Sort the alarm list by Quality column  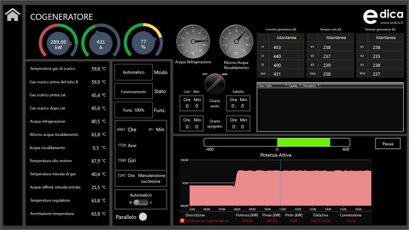click(295, 86)
